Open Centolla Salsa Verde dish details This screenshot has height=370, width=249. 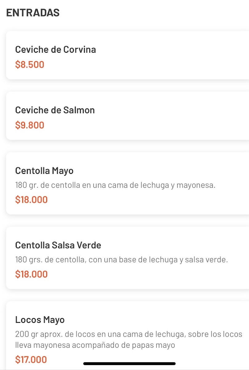(127, 258)
